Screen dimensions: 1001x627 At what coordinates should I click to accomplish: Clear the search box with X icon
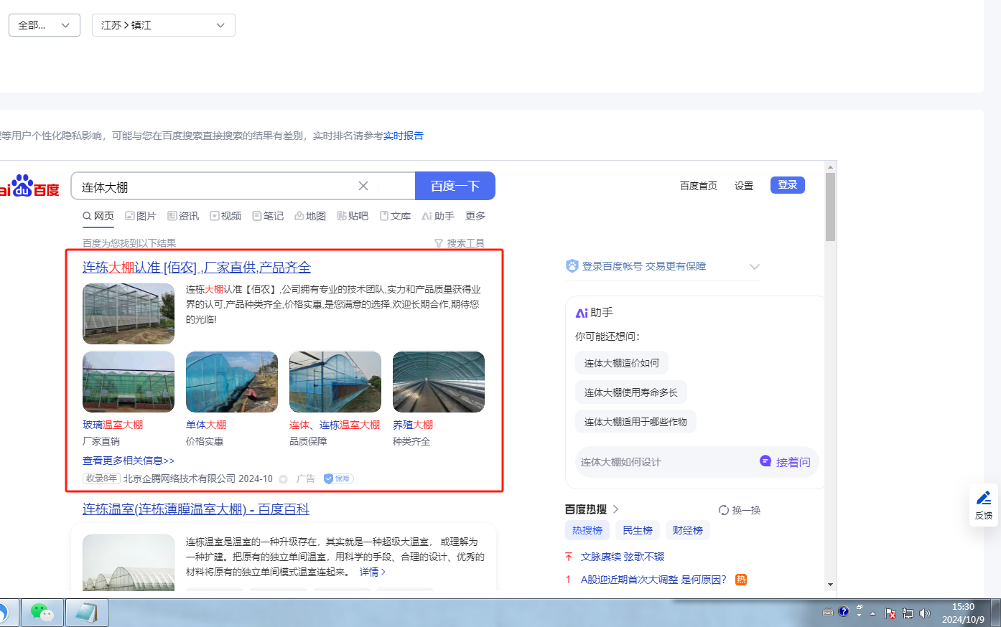click(363, 187)
